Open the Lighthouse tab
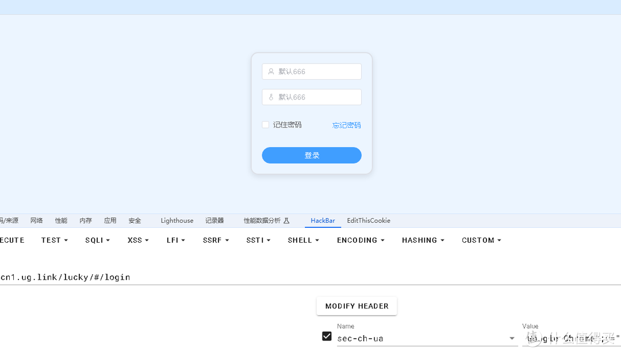621x353 pixels. coord(177,220)
